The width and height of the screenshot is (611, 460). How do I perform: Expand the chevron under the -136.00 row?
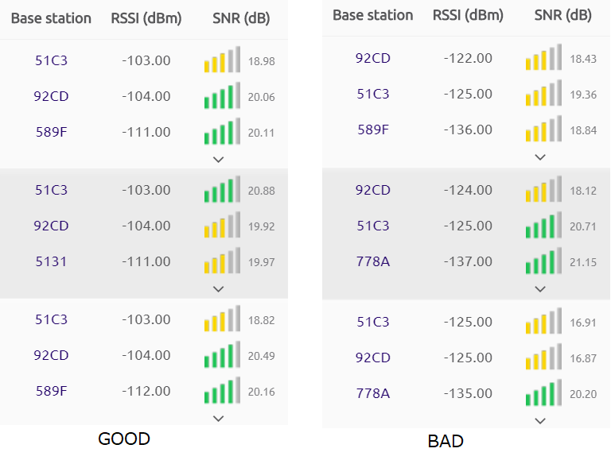[x=540, y=157]
